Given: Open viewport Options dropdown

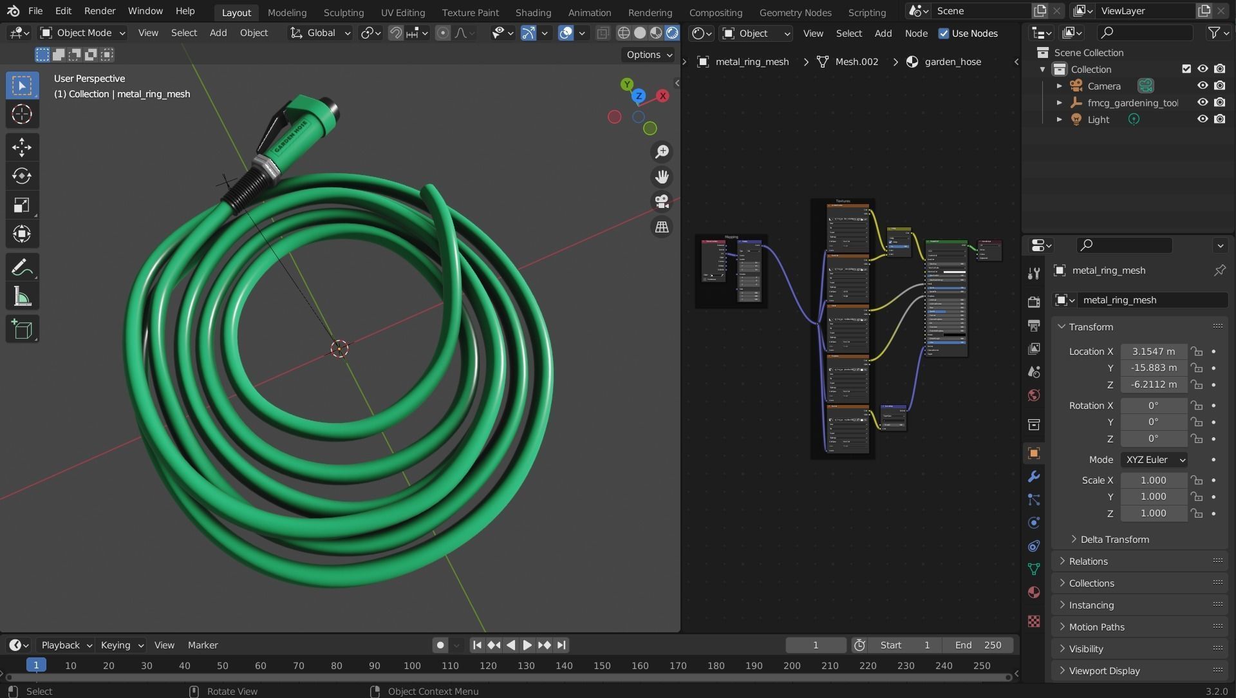Looking at the screenshot, I should [x=649, y=55].
